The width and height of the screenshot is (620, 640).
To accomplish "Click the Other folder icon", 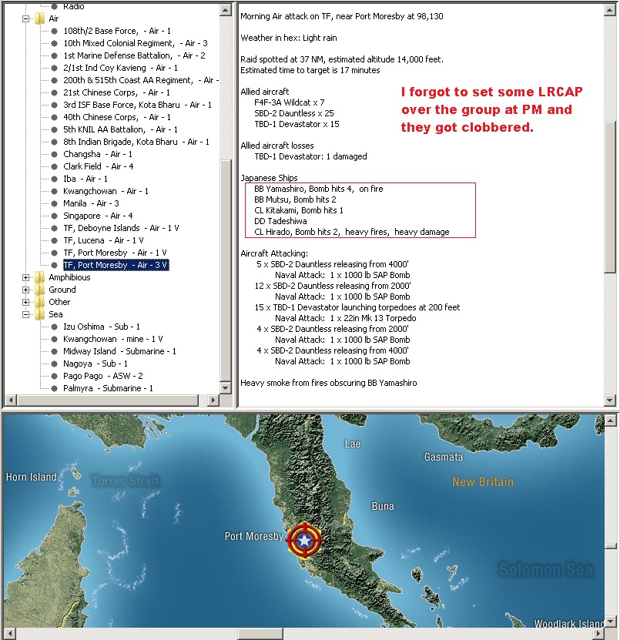I will (39, 302).
